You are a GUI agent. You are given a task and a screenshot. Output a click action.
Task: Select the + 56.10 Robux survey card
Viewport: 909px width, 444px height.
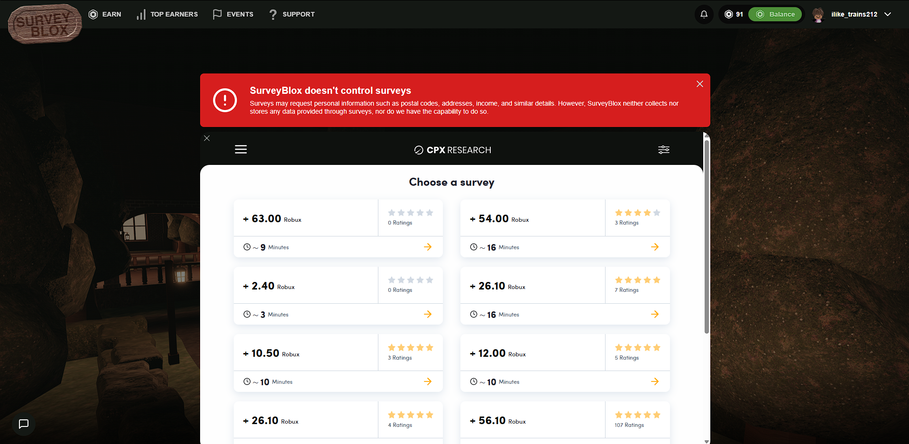pyautogui.click(x=565, y=423)
